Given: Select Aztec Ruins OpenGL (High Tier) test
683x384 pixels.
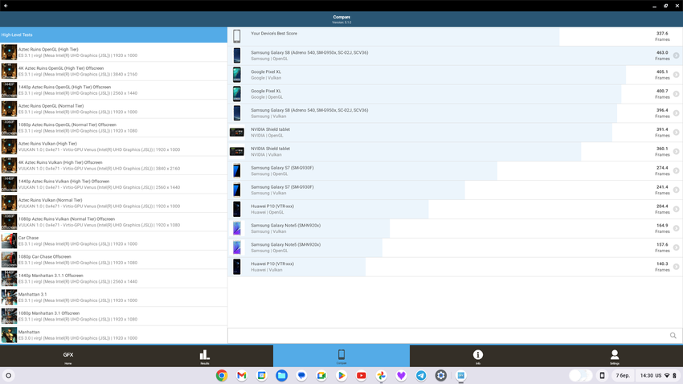Looking at the screenshot, I should coord(112,52).
